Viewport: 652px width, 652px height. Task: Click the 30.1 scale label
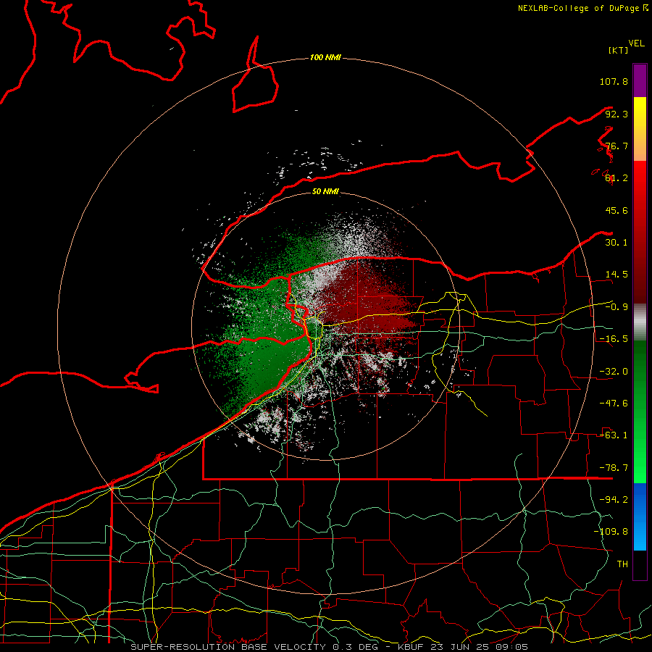click(617, 243)
